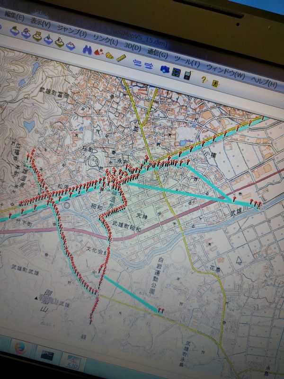Click the 白岩運動公園 label on map
Image resolution: width=284 pixels, height=379 pixels.
click(157, 276)
